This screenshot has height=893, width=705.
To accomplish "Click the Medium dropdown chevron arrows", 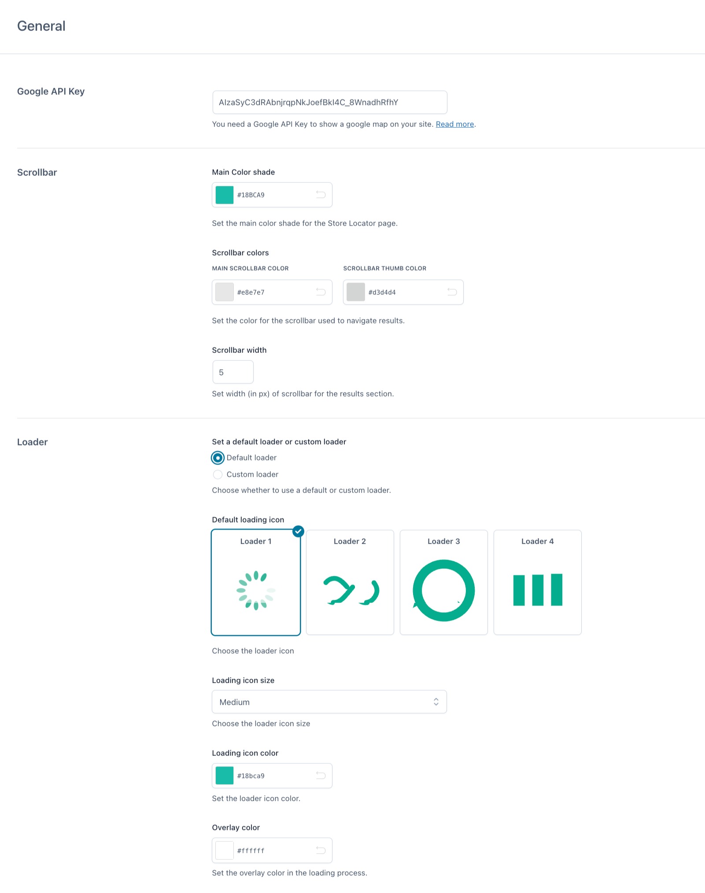I will pyautogui.click(x=436, y=702).
